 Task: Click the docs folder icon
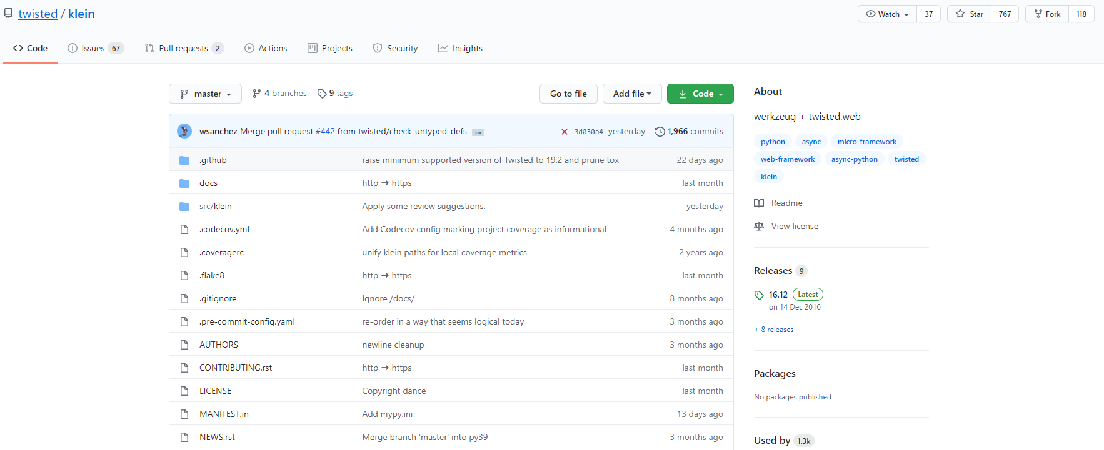(184, 183)
